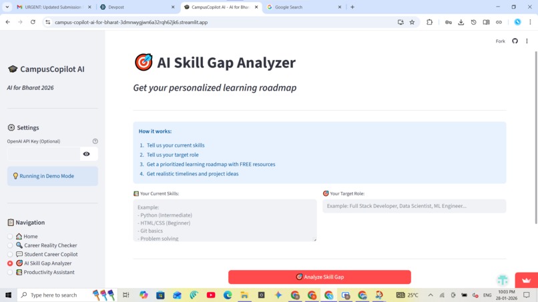Click Analyze Skill Gap button
Viewport: 538px width, 302px height.
pos(320,277)
